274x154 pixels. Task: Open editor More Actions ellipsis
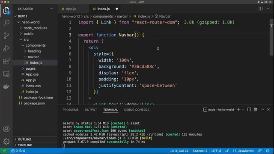[267, 9]
